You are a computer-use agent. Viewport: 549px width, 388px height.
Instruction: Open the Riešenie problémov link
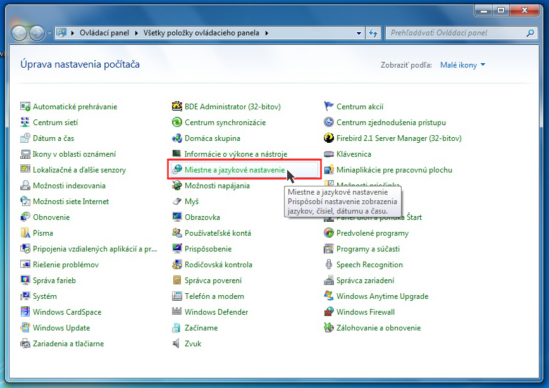pyautogui.click(x=66, y=265)
